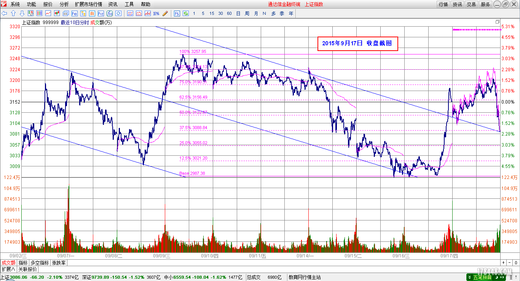This screenshot has height=281, width=520.
Task: Click the back arrow toolbar icon
Action: point(4,13)
